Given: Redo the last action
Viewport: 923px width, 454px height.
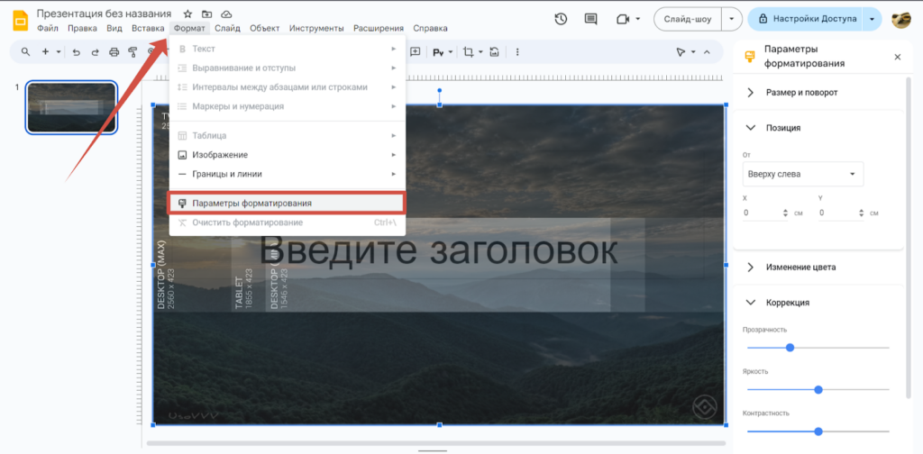Looking at the screenshot, I should click(x=95, y=51).
